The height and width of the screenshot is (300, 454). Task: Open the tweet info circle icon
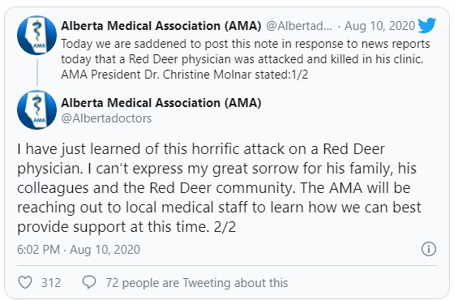click(429, 249)
